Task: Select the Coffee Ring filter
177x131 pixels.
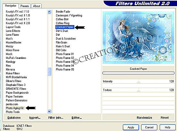Action: pos(63,23)
